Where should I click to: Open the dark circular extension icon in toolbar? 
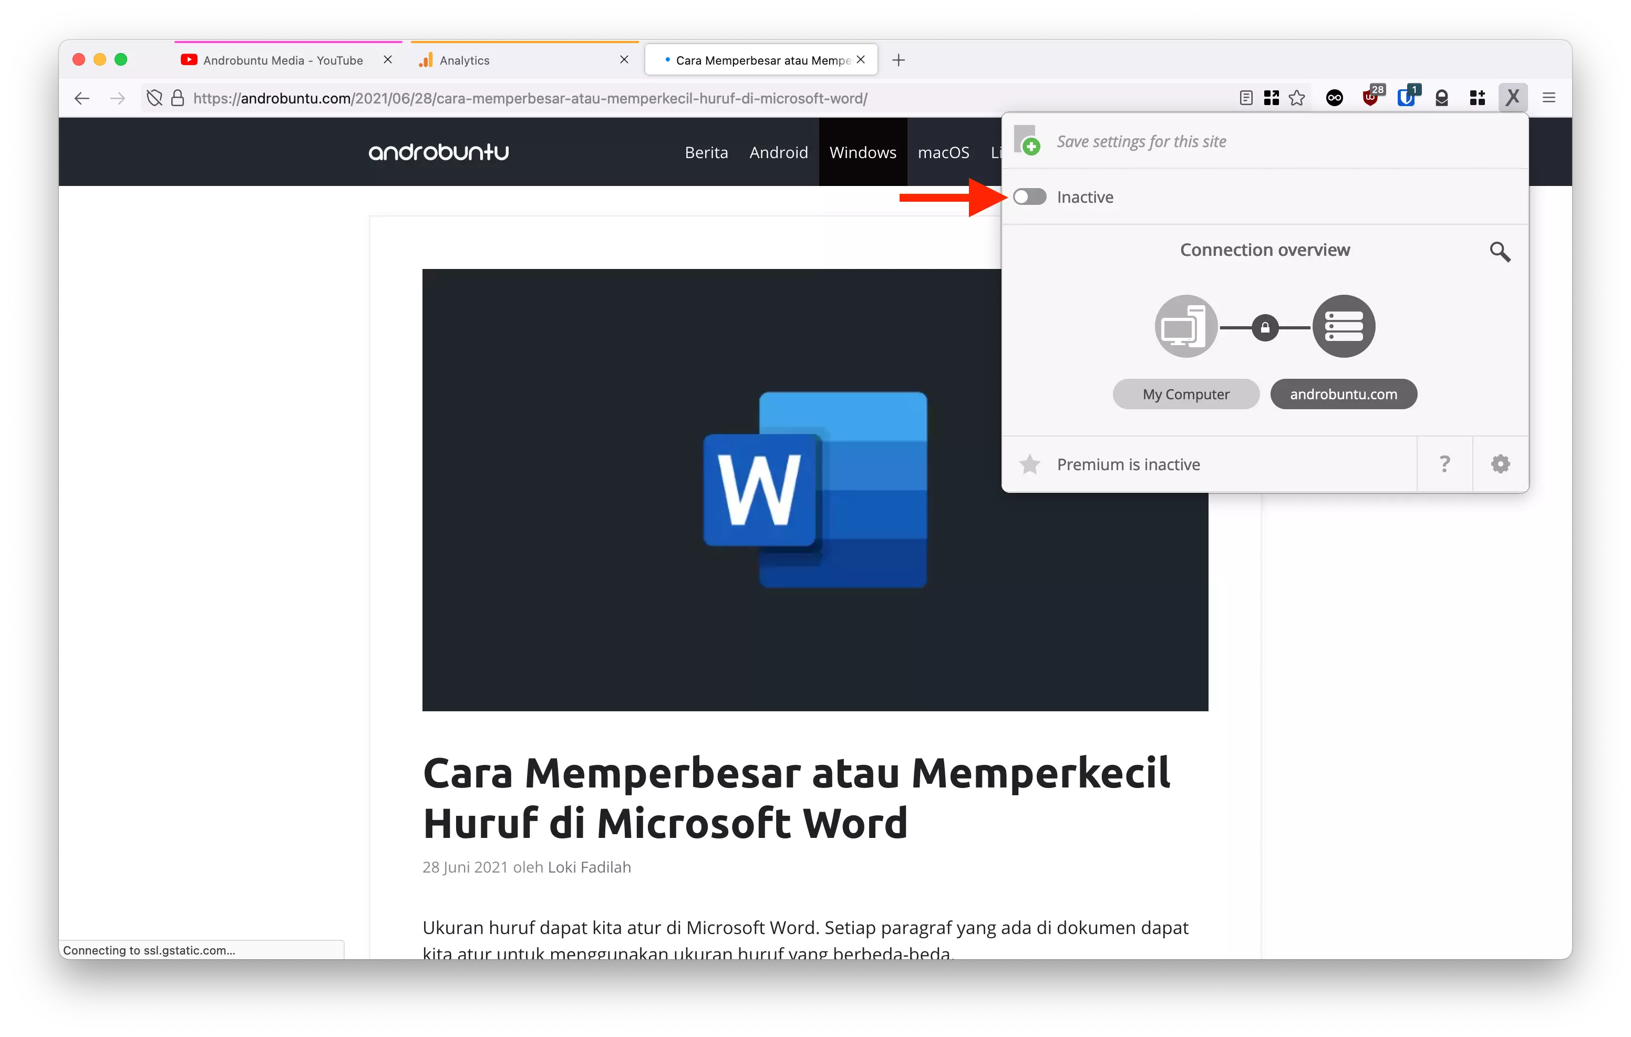click(1334, 98)
